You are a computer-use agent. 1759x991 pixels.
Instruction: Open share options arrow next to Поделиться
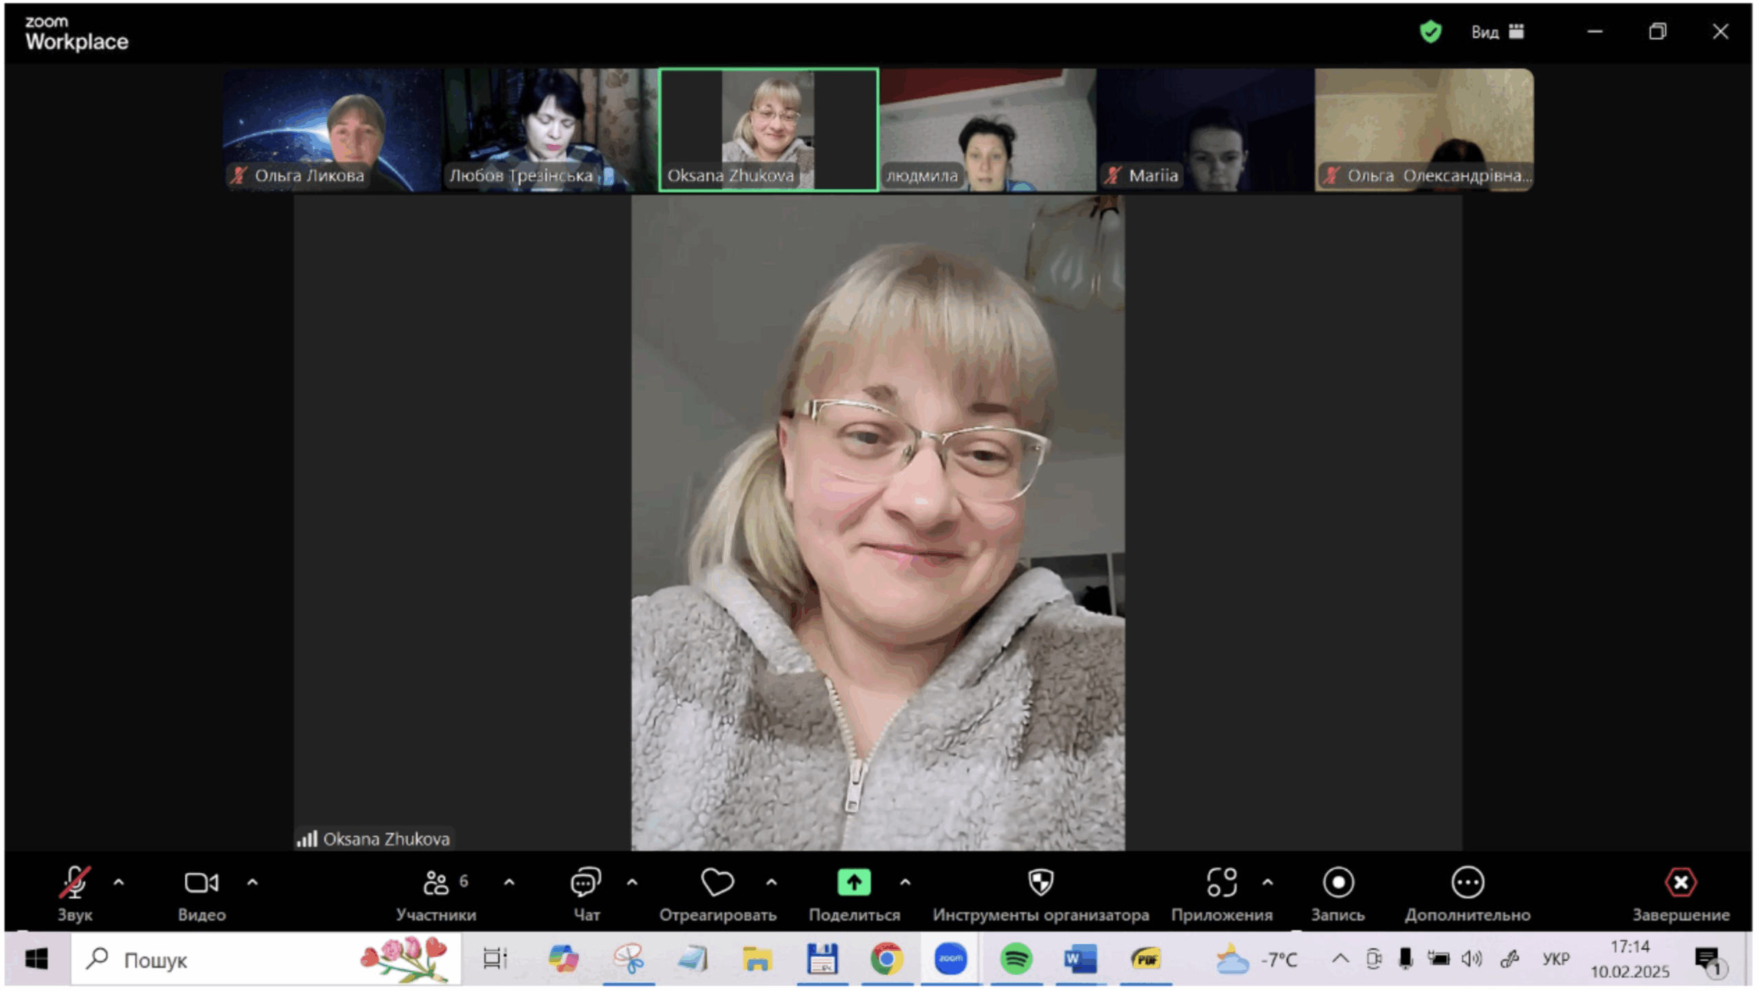(906, 883)
